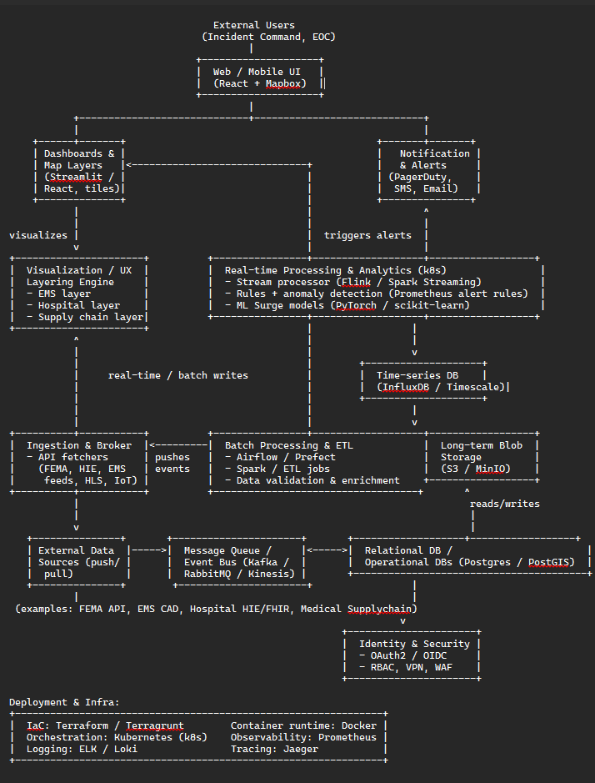Click 'real-time / batch writes' label
The width and height of the screenshot is (595, 783).
click(178, 375)
